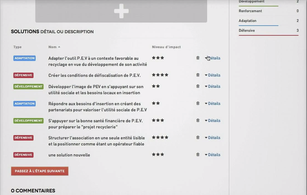This screenshot has height=195, width=307.
Task: Click the '0 Commentaires' heading
Action: [x=33, y=191]
